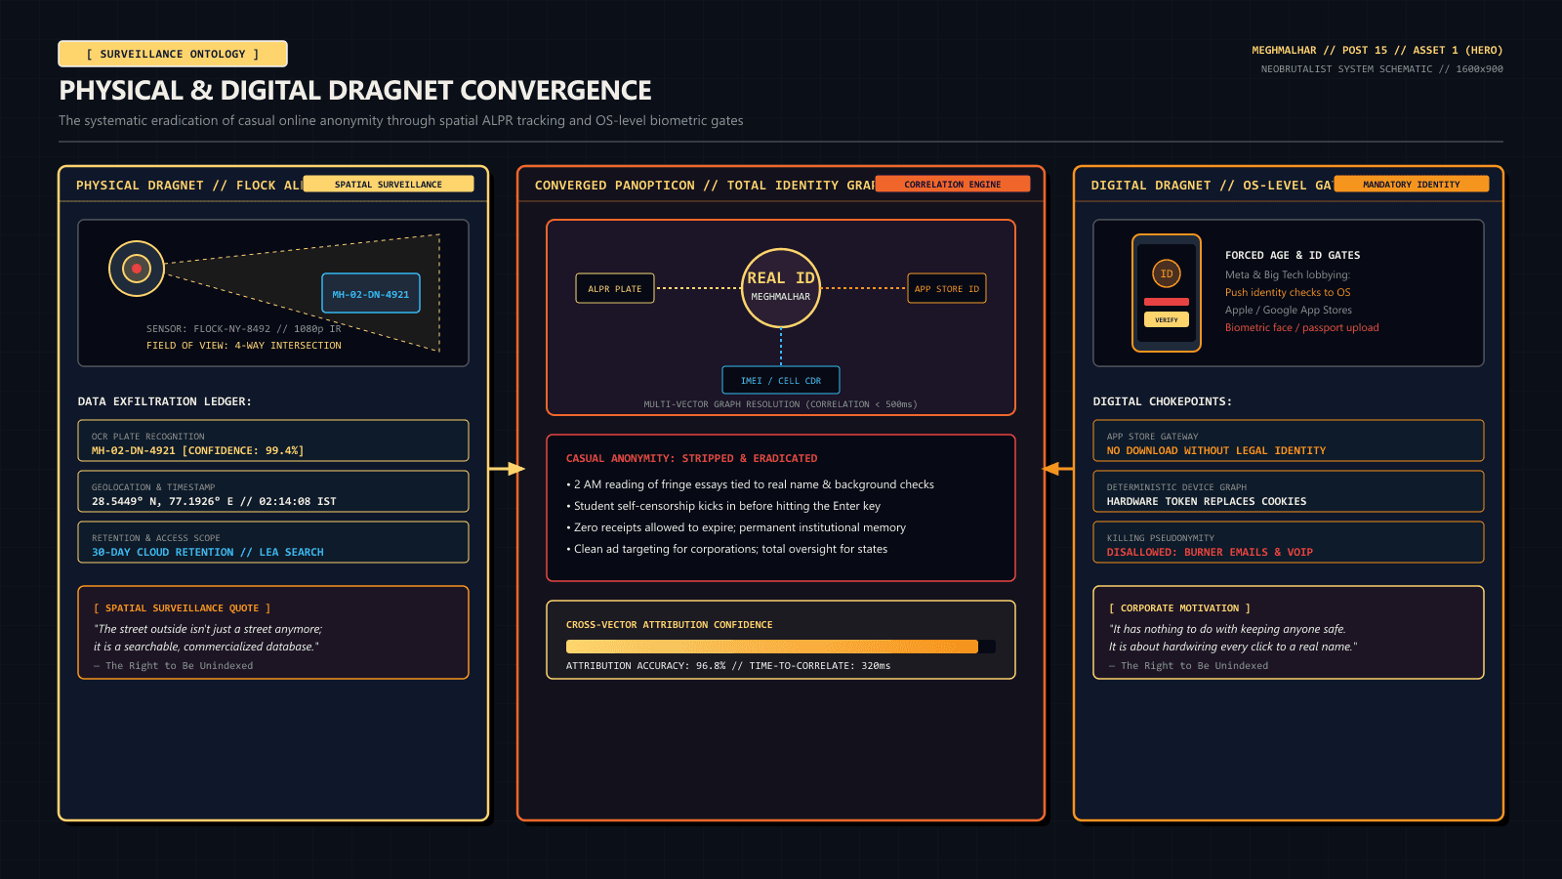1562x879 pixels.
Task: Click the OCR PLATE RECOGNITION ledger row
Action: (x=273, y=440)
